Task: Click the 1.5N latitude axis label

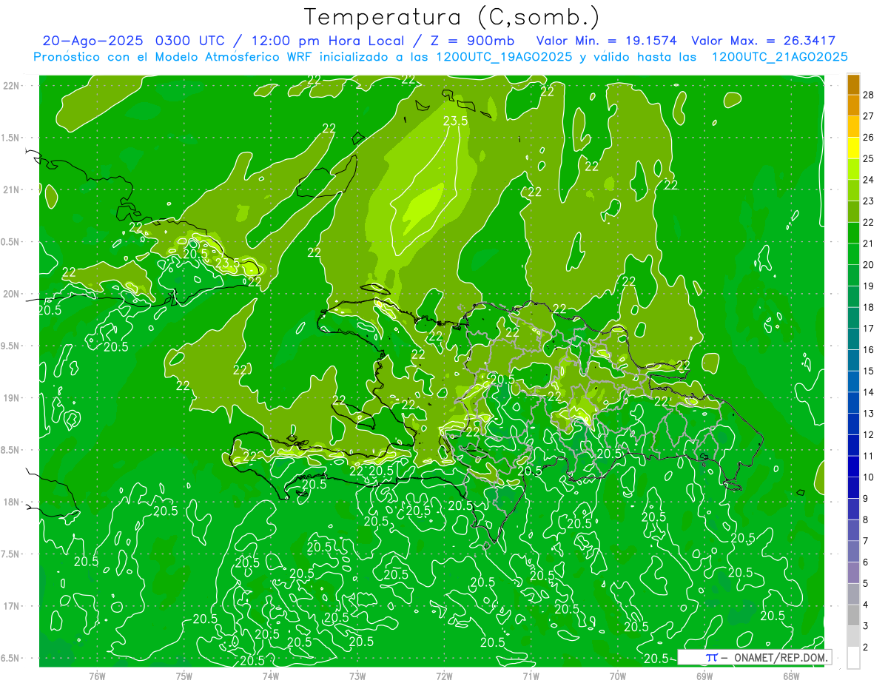Action: (11, 138)
